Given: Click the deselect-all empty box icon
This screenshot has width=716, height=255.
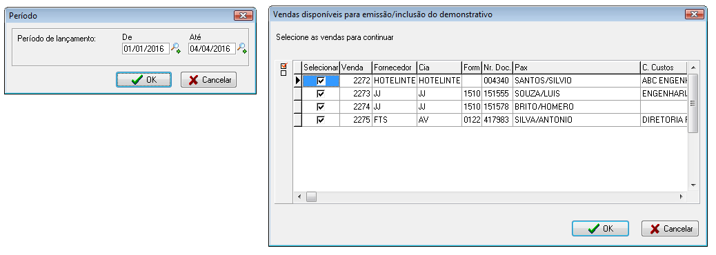Looking at the screenshot, I should (x=284, y=72).
